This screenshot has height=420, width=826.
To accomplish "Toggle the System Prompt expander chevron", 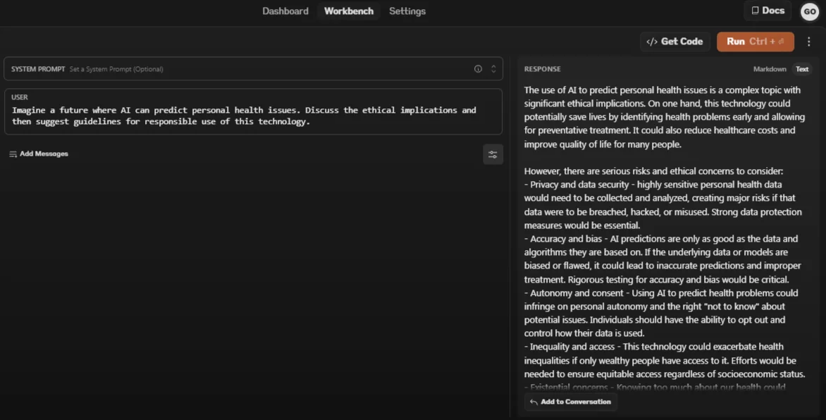I will coord(493,68).
